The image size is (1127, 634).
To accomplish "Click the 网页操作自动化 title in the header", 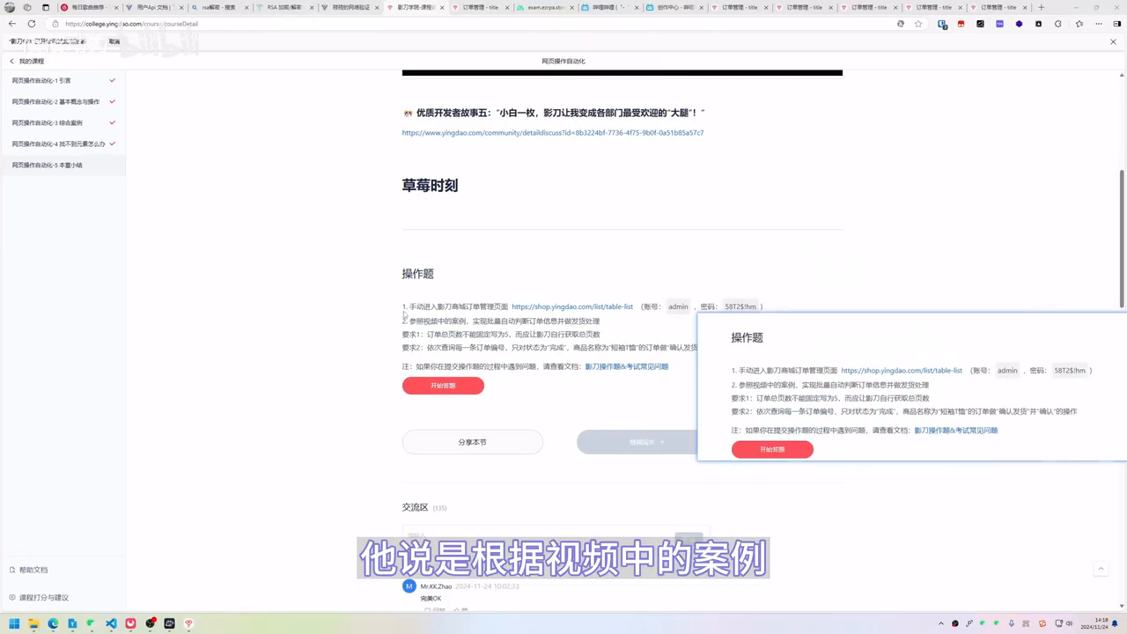I will click(563, 62).
